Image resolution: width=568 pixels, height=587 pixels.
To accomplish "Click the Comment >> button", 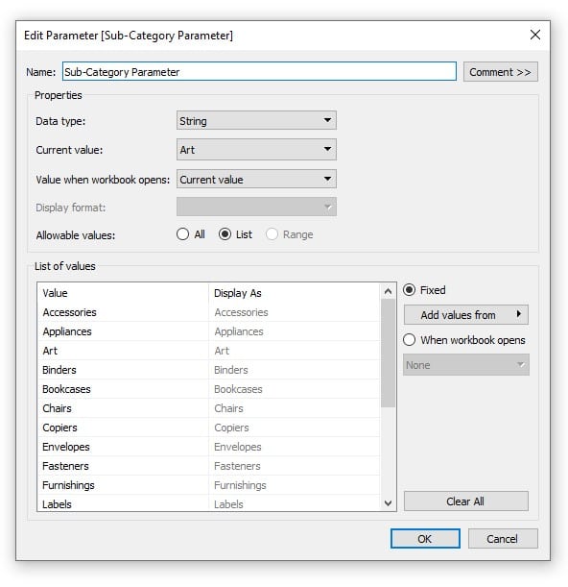I will click(500, 72).
